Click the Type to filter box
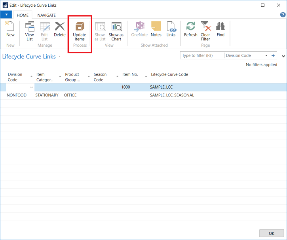287x240 pixels. tap(202, 56)
